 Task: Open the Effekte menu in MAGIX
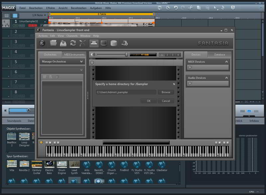tap(51, 8)
